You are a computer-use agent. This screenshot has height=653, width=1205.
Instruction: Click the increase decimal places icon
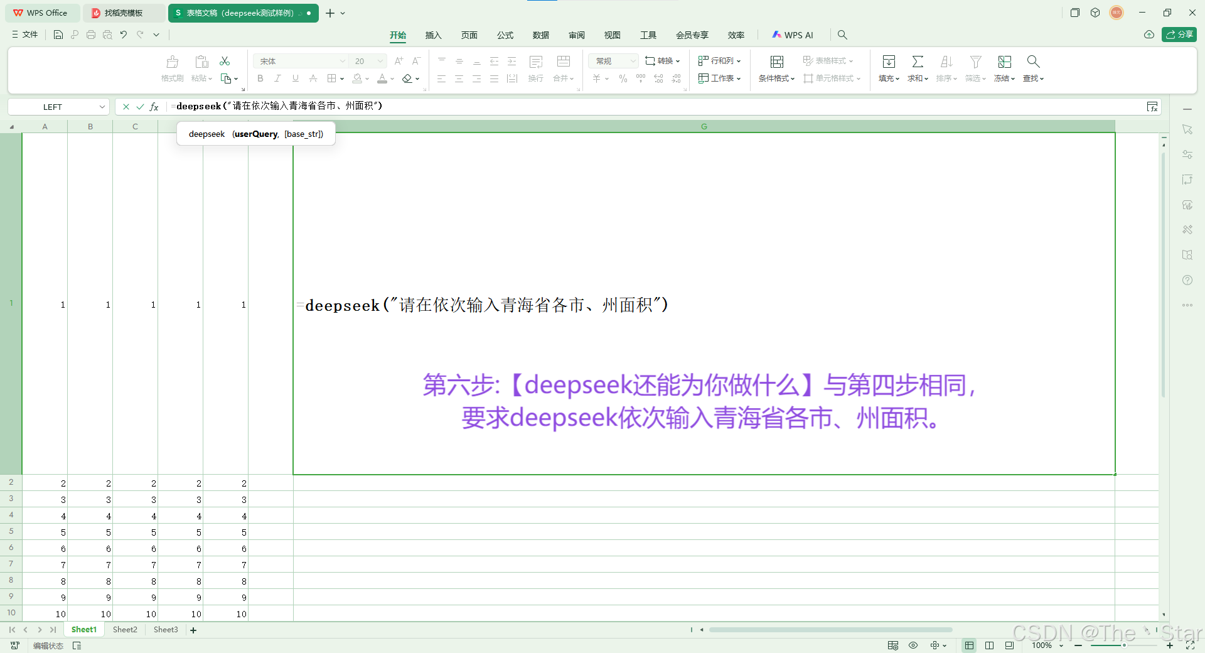coord(658,78)
